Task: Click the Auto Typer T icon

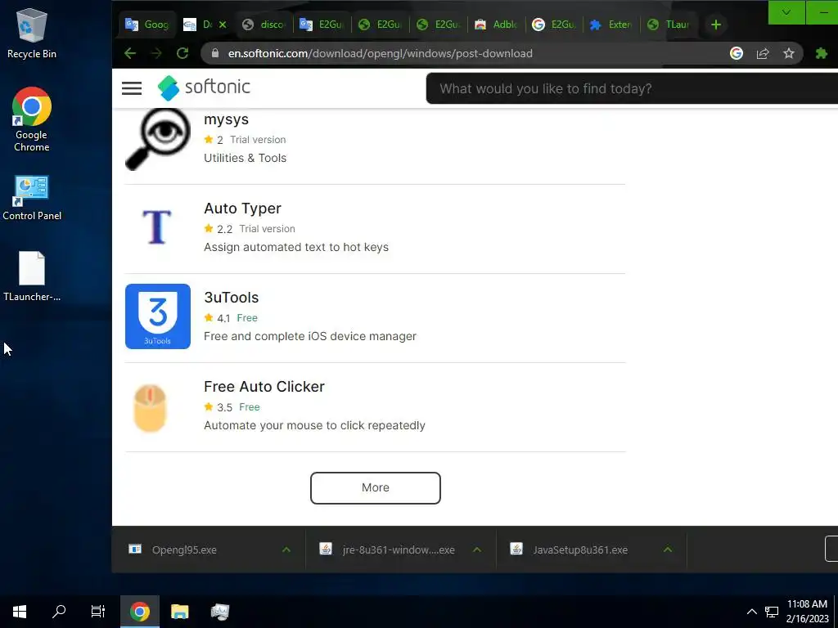Action: click(157, 227)
